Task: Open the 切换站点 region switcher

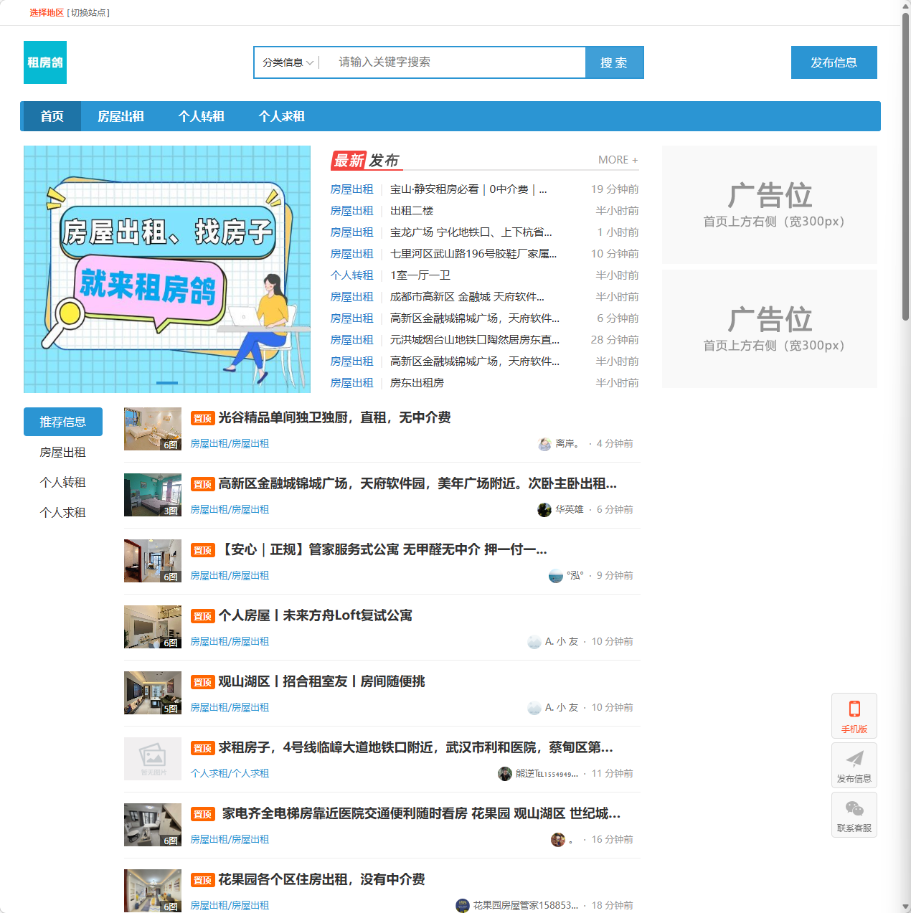Action: pyautogui.click(x=88, y=13)
